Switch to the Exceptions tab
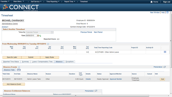This screenshot has height=97, width=172. pos(70,62)
